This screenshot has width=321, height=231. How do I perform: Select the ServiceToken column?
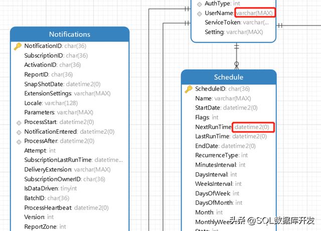tap(237, 22)
